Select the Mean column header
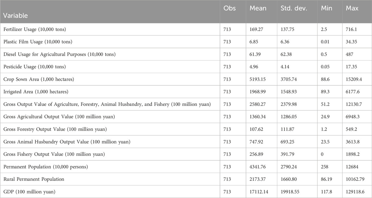Image resolution: width=372 pixels, height=198 pixels. [x=258, y=8]
